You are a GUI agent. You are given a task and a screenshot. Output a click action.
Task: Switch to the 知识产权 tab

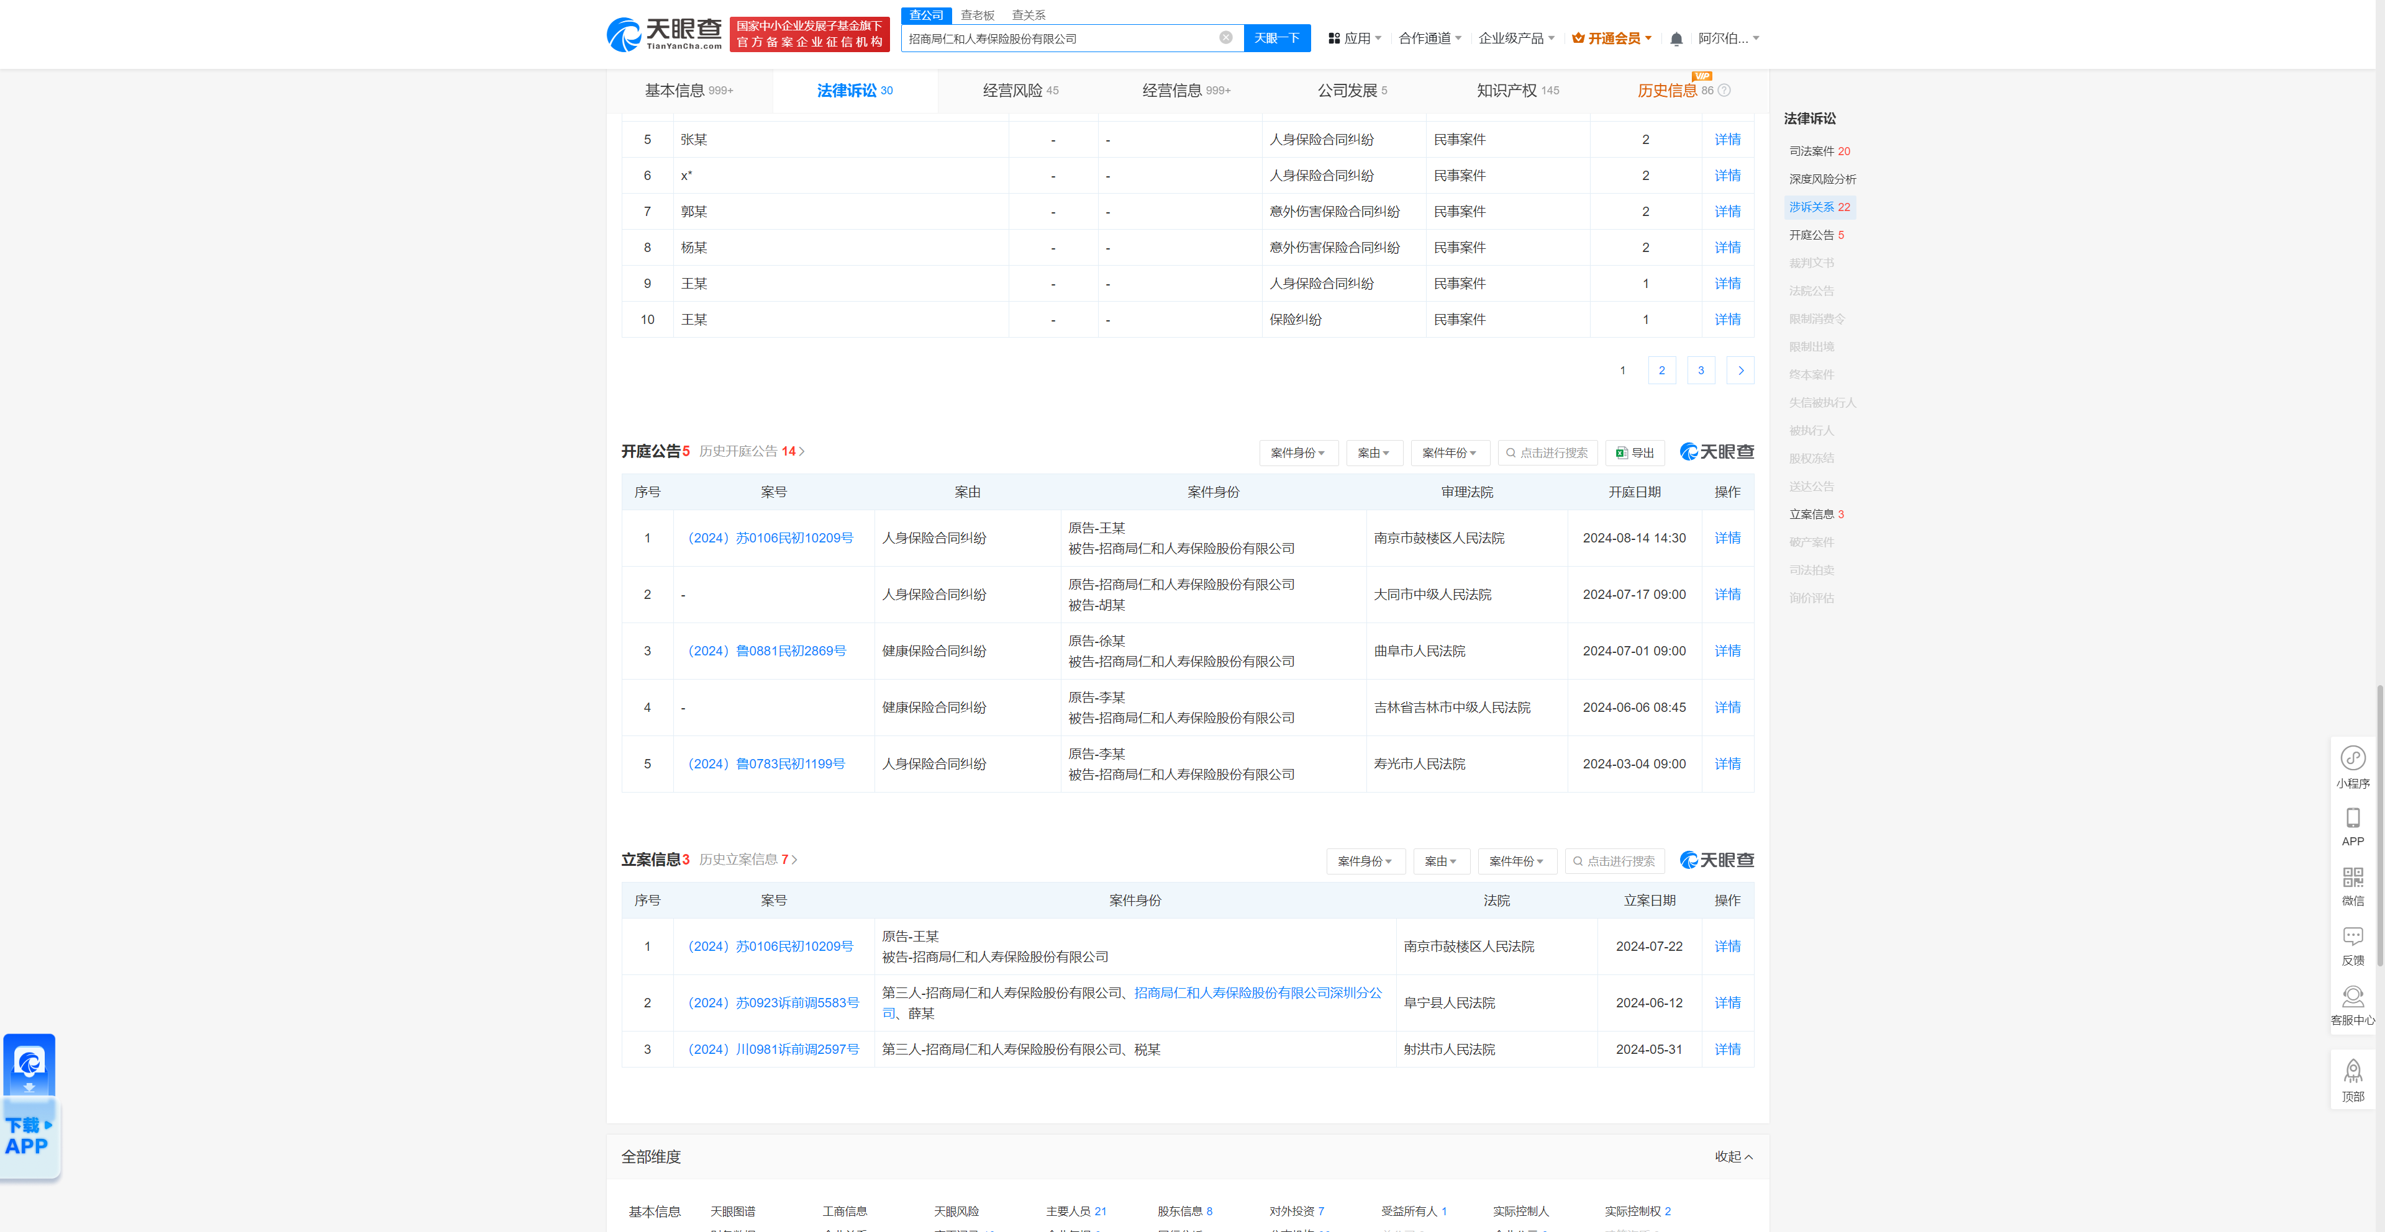point(1517,91)
